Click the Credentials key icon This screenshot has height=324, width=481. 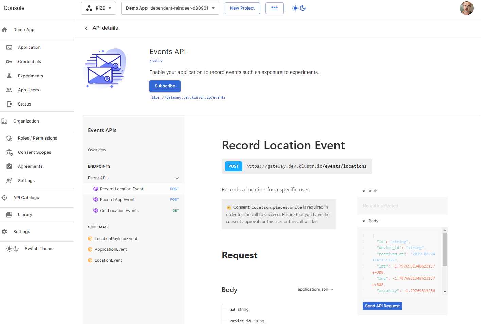pos(9,62)
